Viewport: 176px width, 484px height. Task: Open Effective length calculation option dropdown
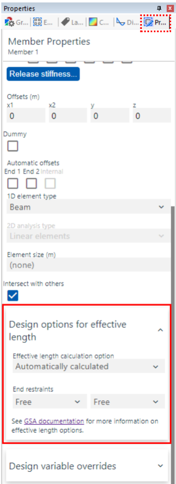pos(89,366)
